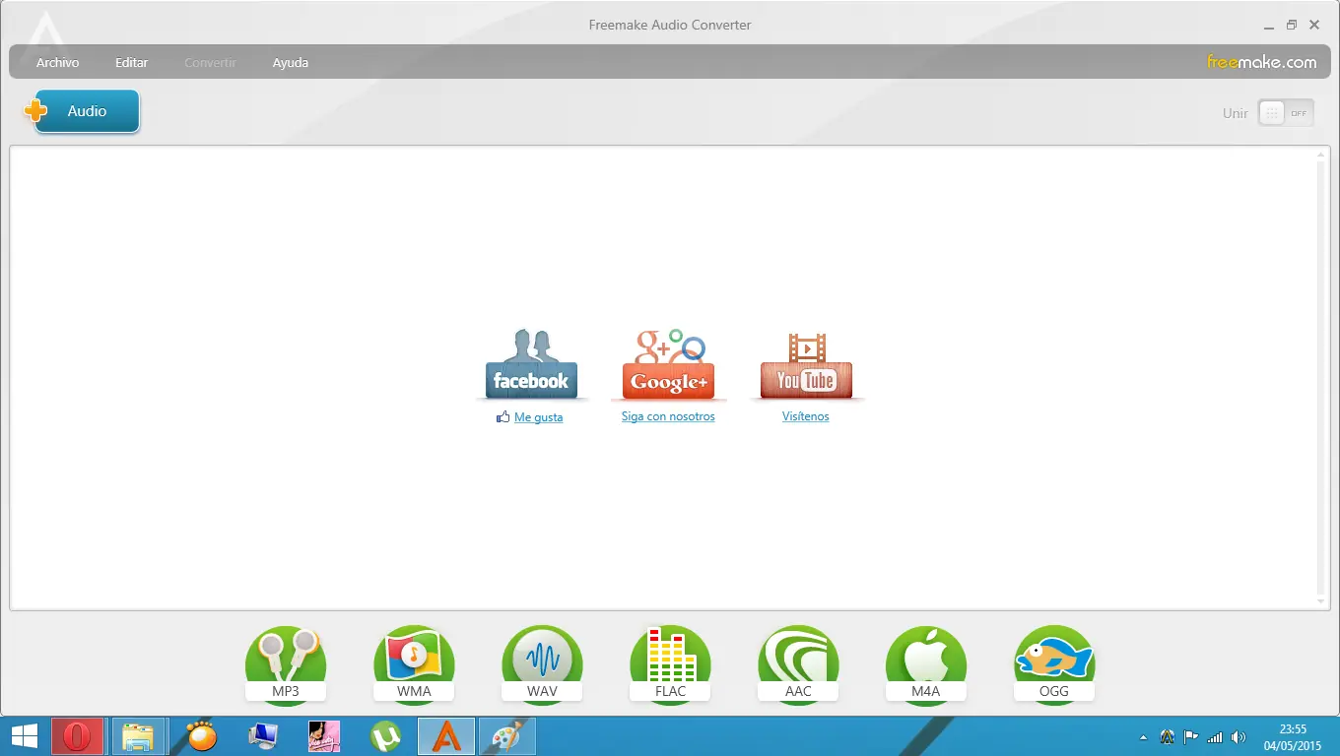Open the volume speaker tray icon
The width and height of the screenshot is (1340, 756).
pos(1239,736)
